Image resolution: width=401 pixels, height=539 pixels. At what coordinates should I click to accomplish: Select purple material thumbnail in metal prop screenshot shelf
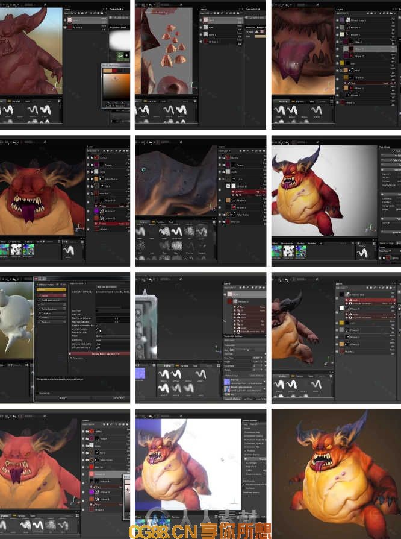click(140, 373)
